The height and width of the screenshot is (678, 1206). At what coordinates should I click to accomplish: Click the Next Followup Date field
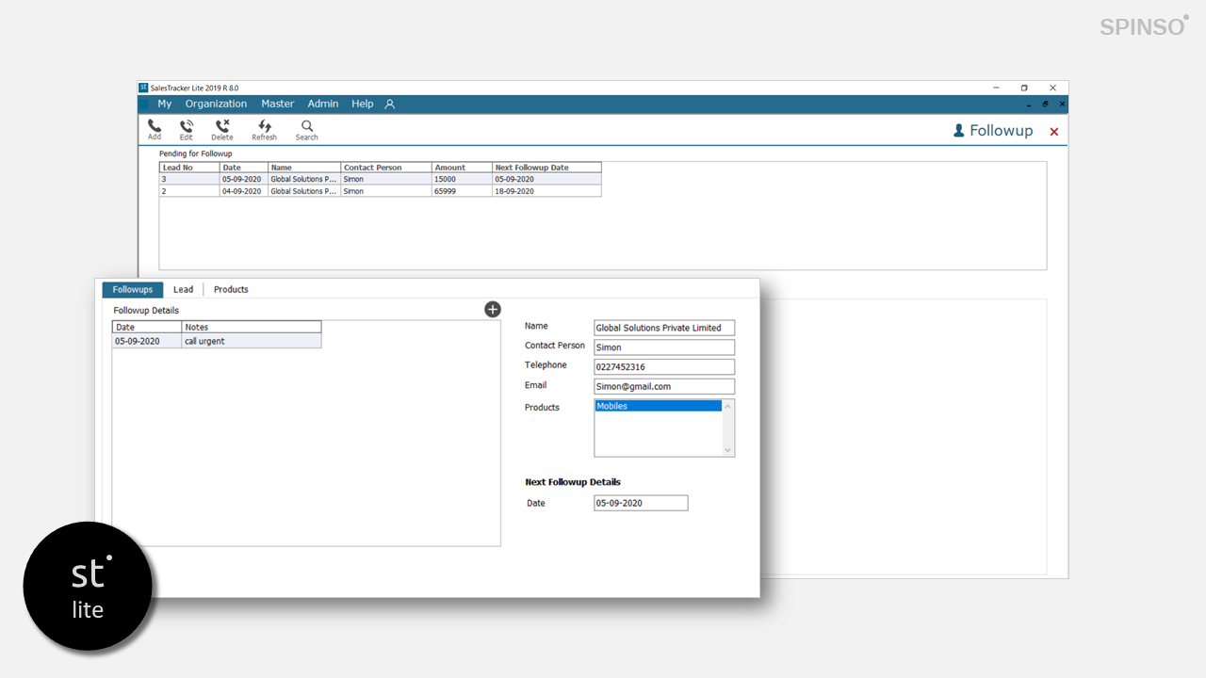[641, 504]
